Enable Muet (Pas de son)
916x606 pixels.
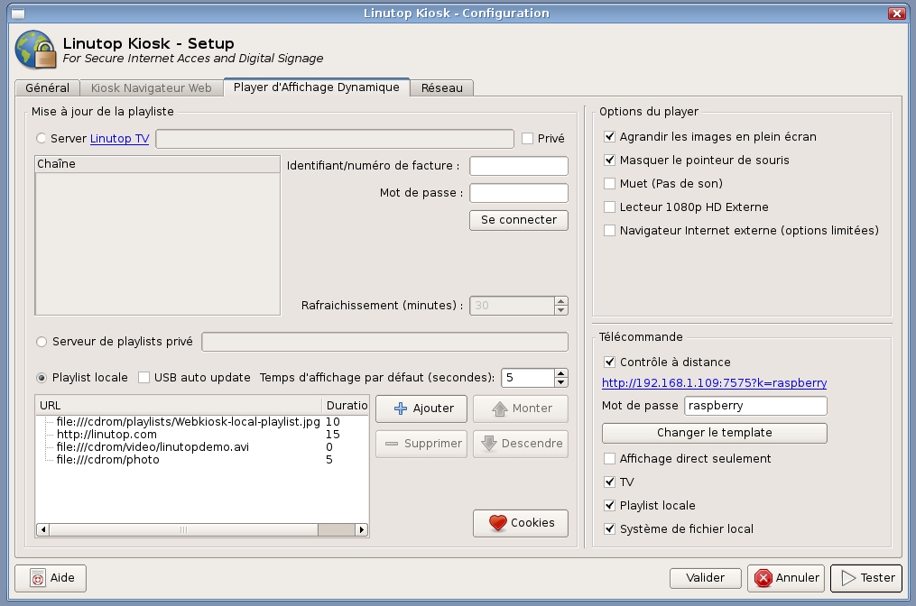click(609, 183)
